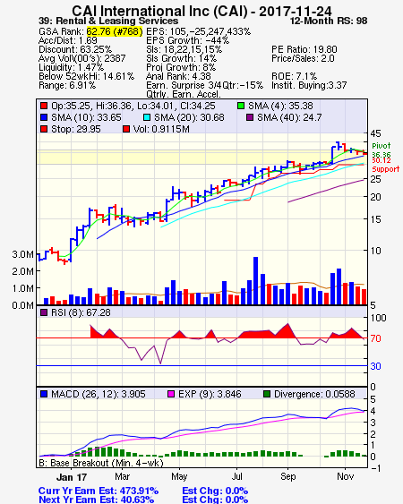This screenshot has width=403, height=504.
Task: Click the 3.0M volume axis label
Action: click(x=22, y=254)
